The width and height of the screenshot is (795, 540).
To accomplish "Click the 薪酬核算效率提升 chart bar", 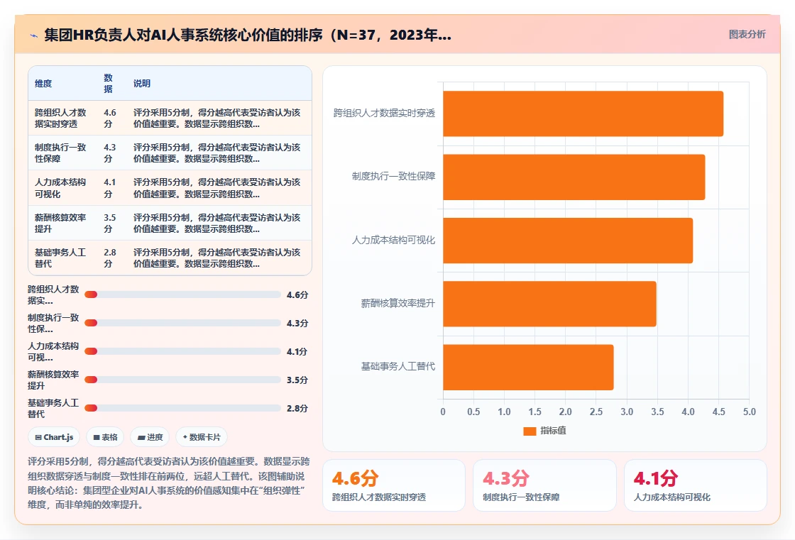I will tap(549, 304).
